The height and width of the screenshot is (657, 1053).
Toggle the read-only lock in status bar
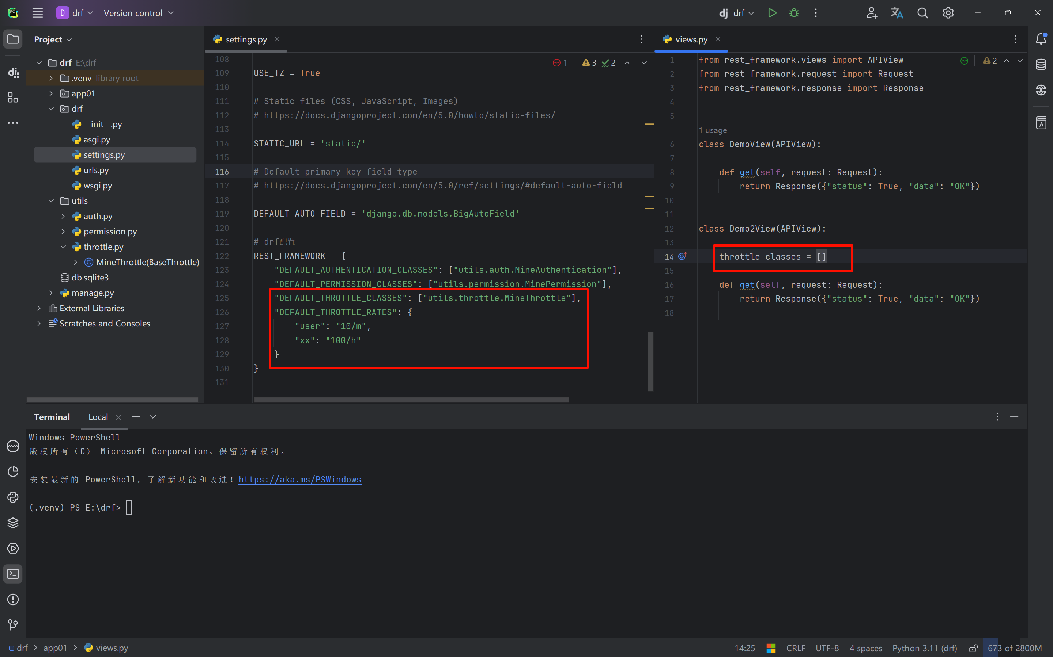click(x=973, y=648)
